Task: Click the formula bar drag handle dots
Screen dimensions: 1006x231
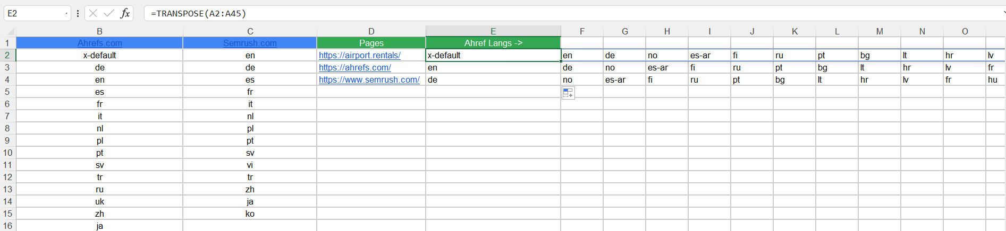Action: (78, 14)
